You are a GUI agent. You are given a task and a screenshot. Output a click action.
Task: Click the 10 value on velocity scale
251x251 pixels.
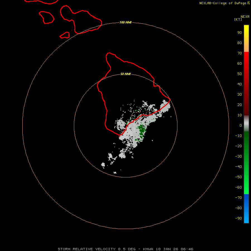(x=240, y=115)
